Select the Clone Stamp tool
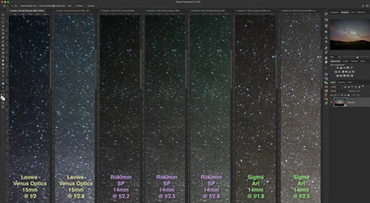 [3, 45]
